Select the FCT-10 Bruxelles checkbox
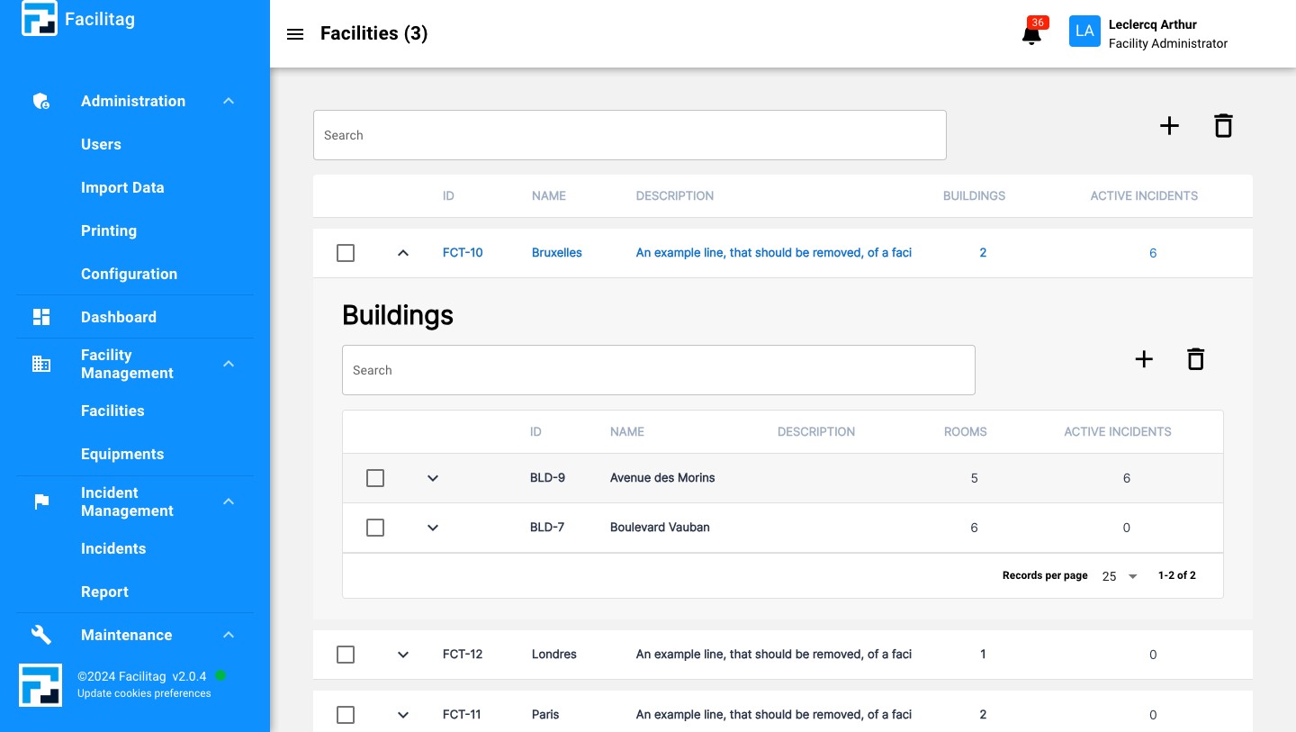This screenshot has height=732, width=1296. click(346, 253)
